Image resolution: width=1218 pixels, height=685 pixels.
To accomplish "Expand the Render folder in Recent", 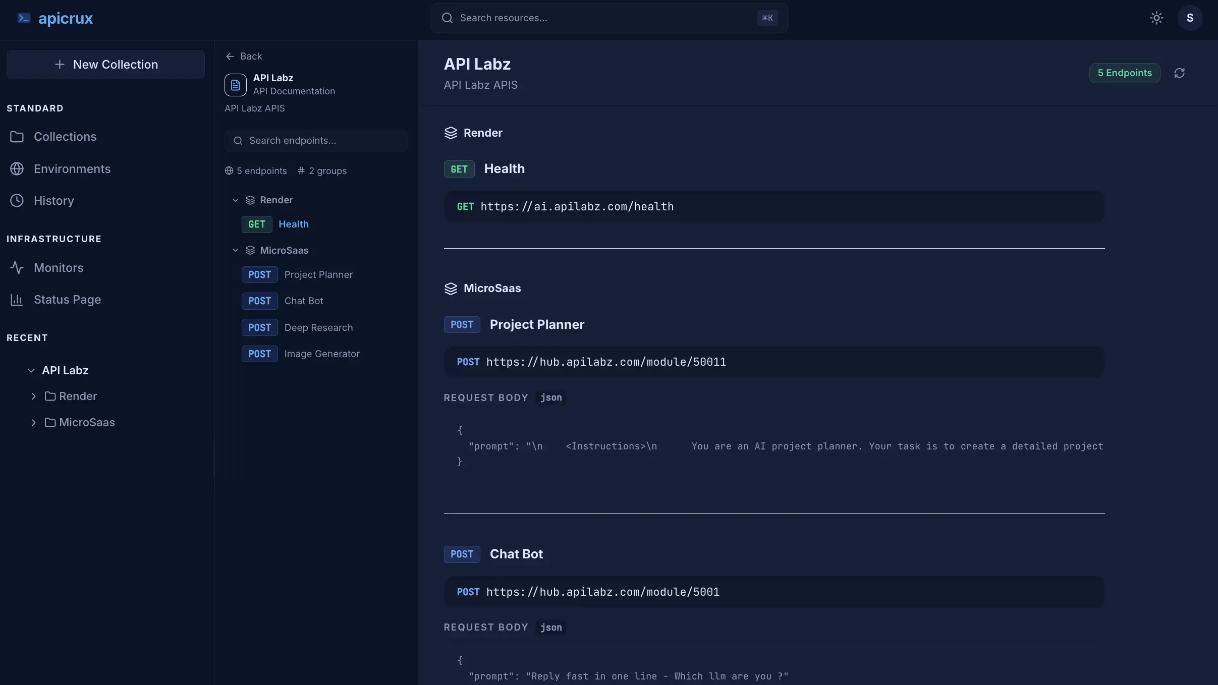I will [33, 396].
